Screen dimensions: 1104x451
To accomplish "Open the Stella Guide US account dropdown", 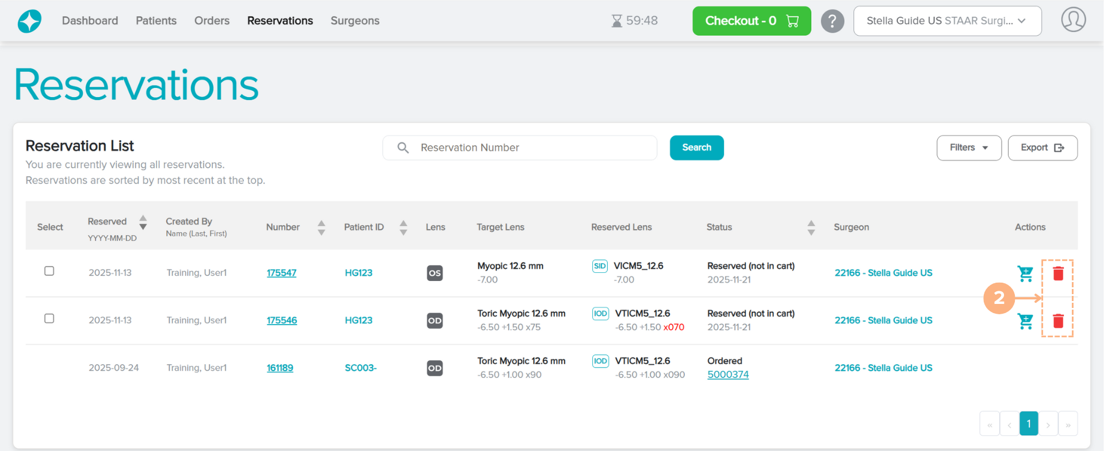I will click(x=947, y=21).
